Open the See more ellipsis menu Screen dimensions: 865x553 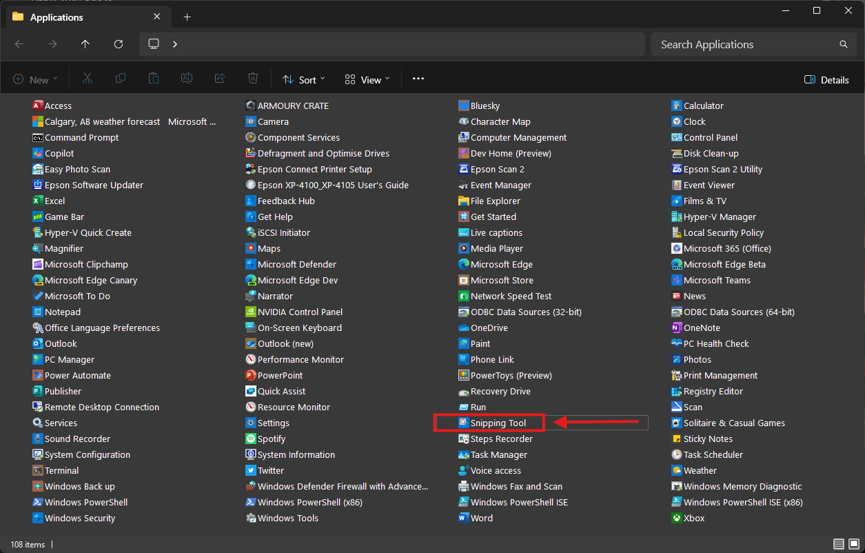click(x=418, y=79)
